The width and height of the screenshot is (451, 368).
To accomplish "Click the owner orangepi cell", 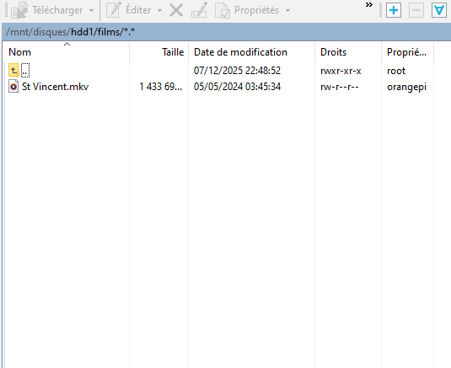I will [x=406, y=87].
